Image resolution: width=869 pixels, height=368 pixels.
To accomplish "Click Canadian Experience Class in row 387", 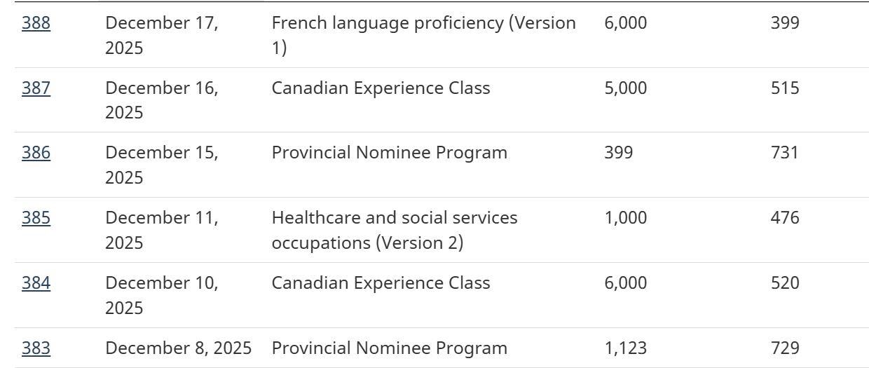I will tap(381, 88).
